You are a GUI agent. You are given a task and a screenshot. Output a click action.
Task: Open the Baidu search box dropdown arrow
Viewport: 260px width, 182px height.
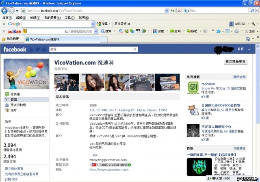pyautogui.click(x=96, y=31)
